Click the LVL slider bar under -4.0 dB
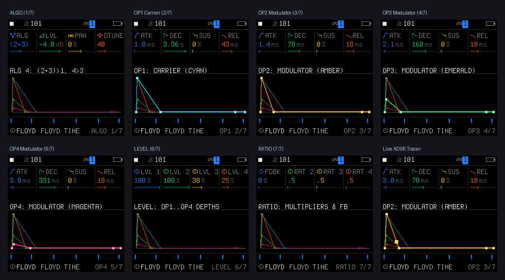505x280 pixels. coord(51,52)
